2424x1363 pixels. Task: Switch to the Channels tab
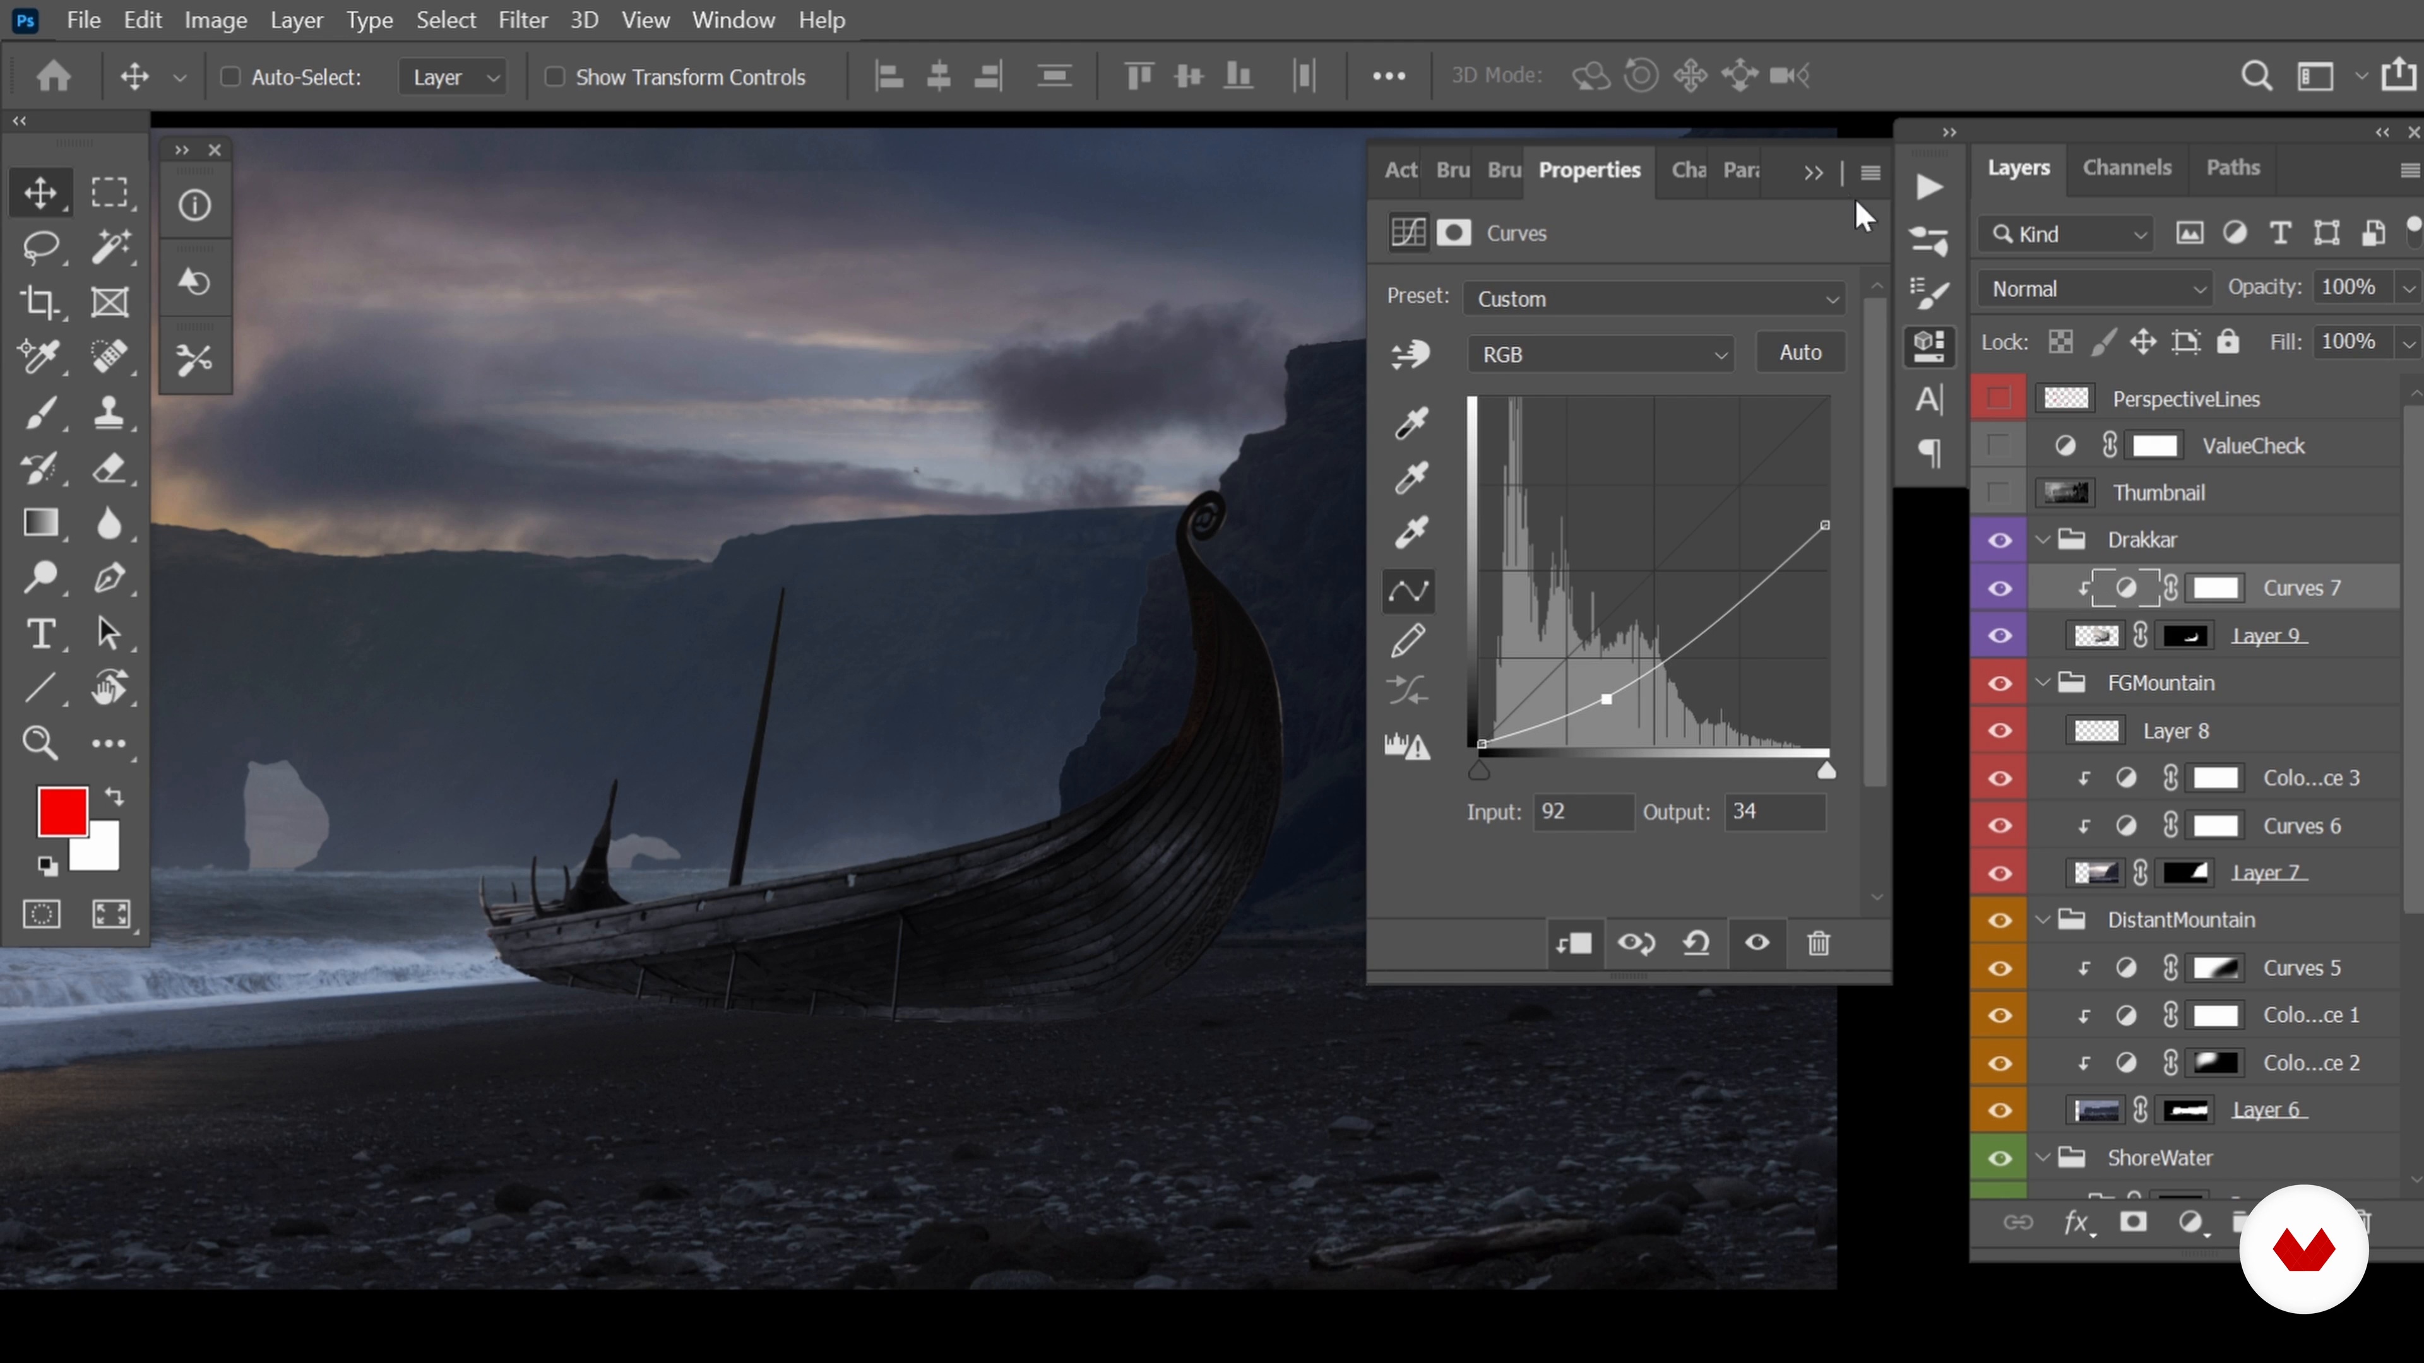point(2127,167)
